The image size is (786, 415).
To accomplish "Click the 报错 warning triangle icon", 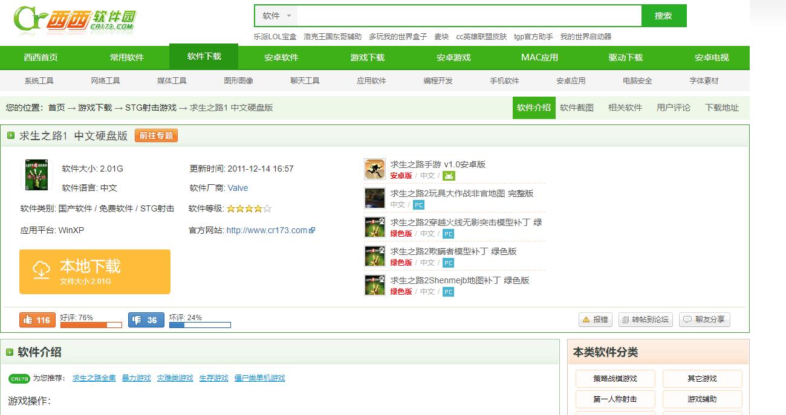I will (587, 320).
